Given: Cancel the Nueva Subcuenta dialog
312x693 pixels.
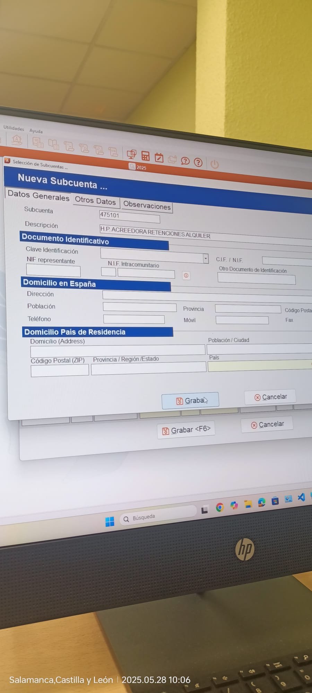Looking at the screenshot, I should pyautogui.click(x=270, y=397).
